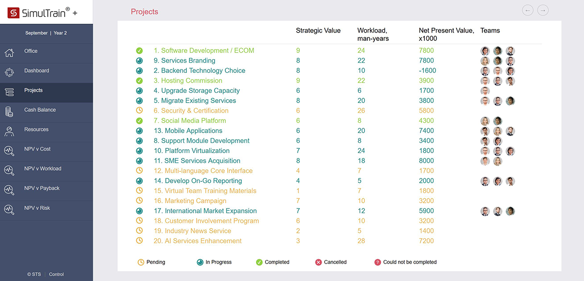
Task: Open project 1. Software Development / ECOM
Action: [x=203, y=51]
